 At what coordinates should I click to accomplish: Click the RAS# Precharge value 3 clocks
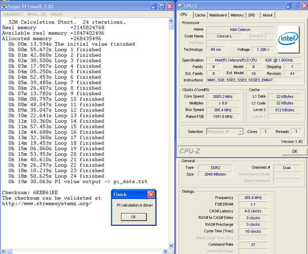click(x=253, y=225)
